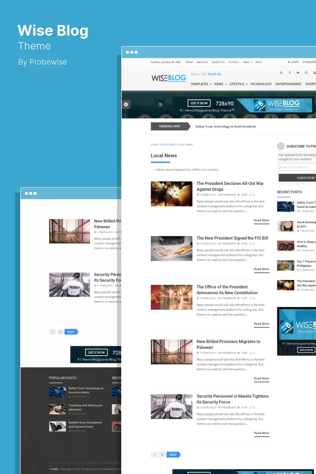Select page 1 in front window pagination
This screenshot has height=474, width=316.
click(154, 455)
